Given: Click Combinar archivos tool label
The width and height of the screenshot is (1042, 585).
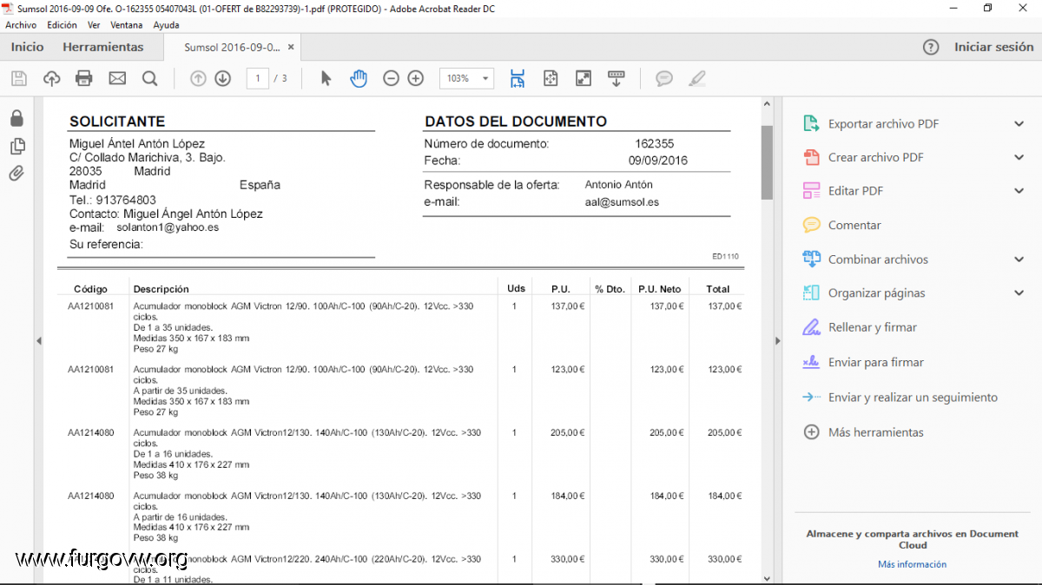Looking at the screenshot, I should (878, 260).
